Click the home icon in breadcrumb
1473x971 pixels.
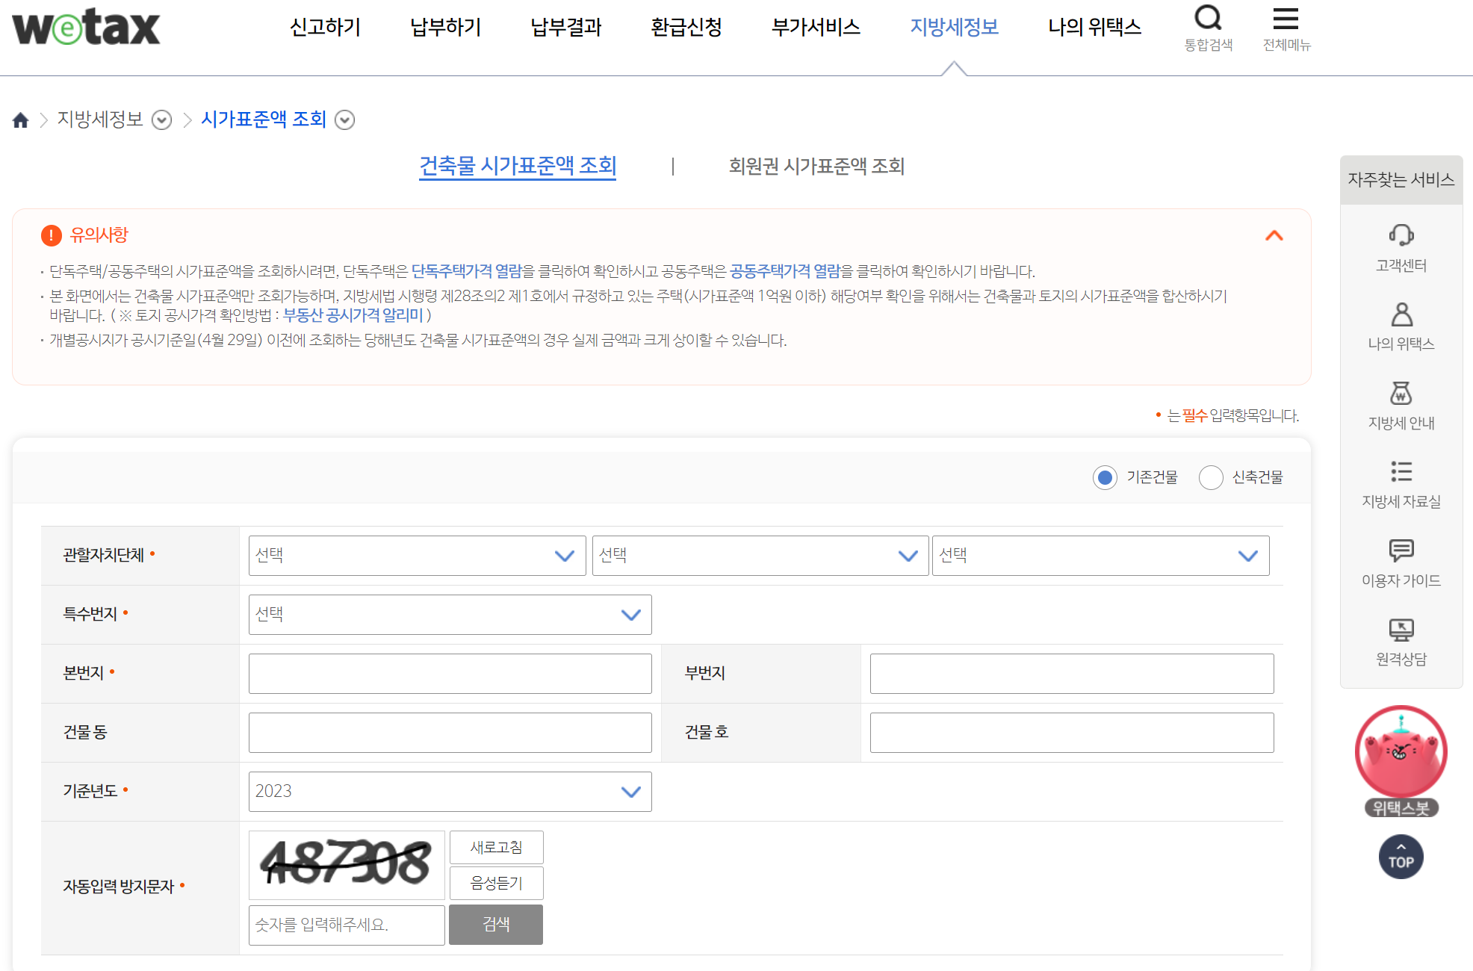point(20,120)
